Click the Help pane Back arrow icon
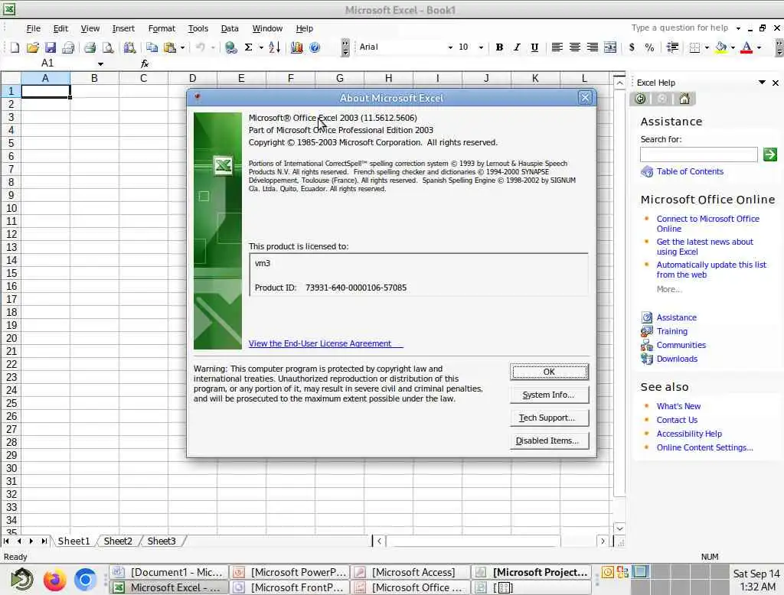The image size is (784, 595). pyautogui.click(x=640, y=99)
